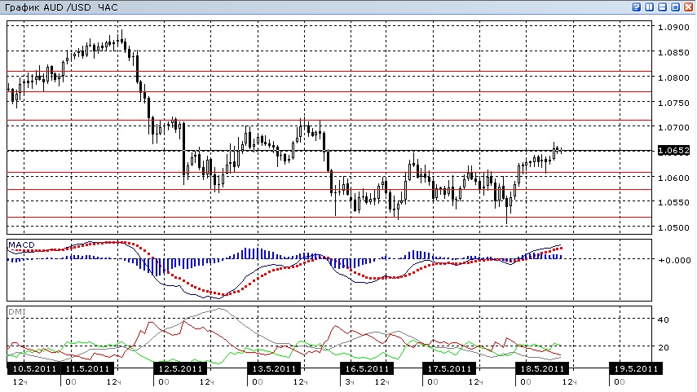Select the 11.5.2011 date marker
The image size is (697, 392).
click(x=87, y=368)
